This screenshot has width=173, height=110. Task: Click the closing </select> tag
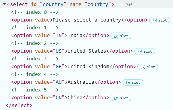pos(19,106)
